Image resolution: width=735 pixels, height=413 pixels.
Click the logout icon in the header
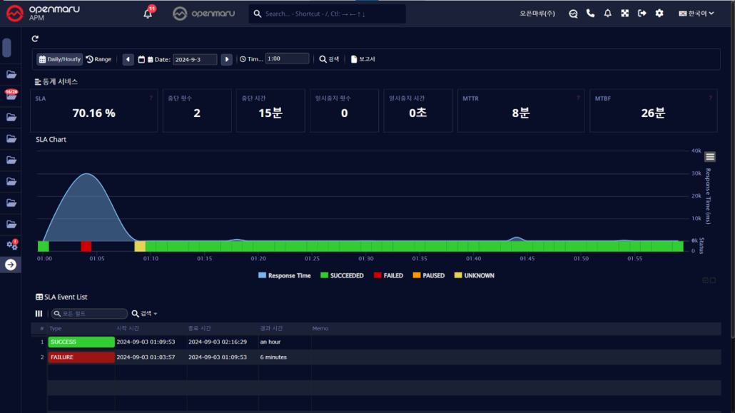(x=642, y=14)
